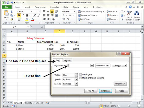Click the Insert Function fx icon
Screen dimensions: 144x108
(x=42, y=27)
